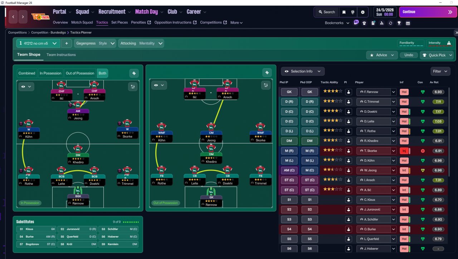Open the calendar bookmark icon
Screen dimensions: 458x259
click(408, 23)
